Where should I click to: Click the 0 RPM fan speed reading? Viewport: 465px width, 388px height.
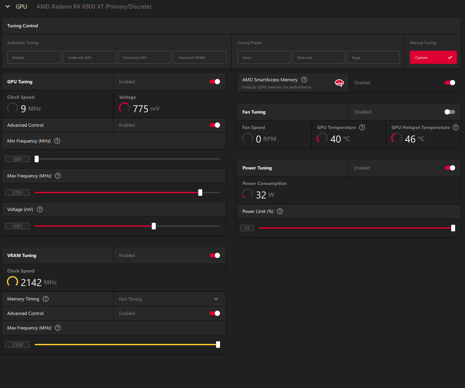266,139
